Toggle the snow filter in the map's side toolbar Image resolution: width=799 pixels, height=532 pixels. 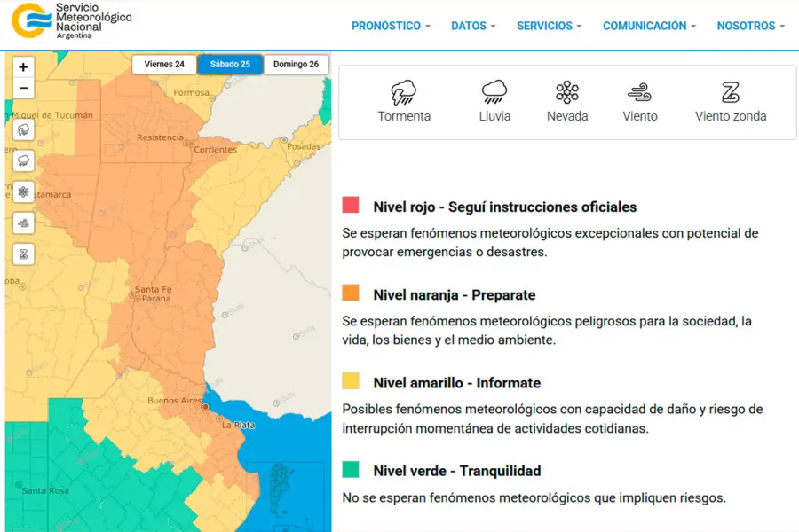click(23, 192)
